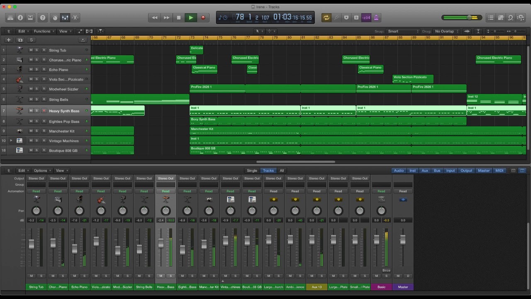Image resolution: width=531 pixels, height=299 pixels.
Task: Toggle Aux channel strip filter
Action: (425, 171)
